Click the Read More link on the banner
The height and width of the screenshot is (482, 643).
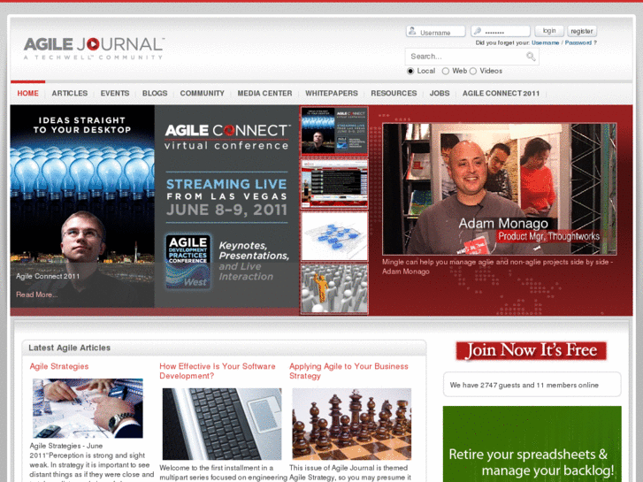[37, 295]
